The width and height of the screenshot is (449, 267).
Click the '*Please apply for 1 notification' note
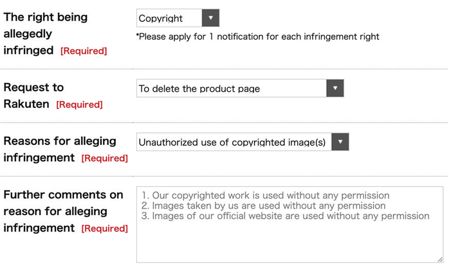point(258,37)
